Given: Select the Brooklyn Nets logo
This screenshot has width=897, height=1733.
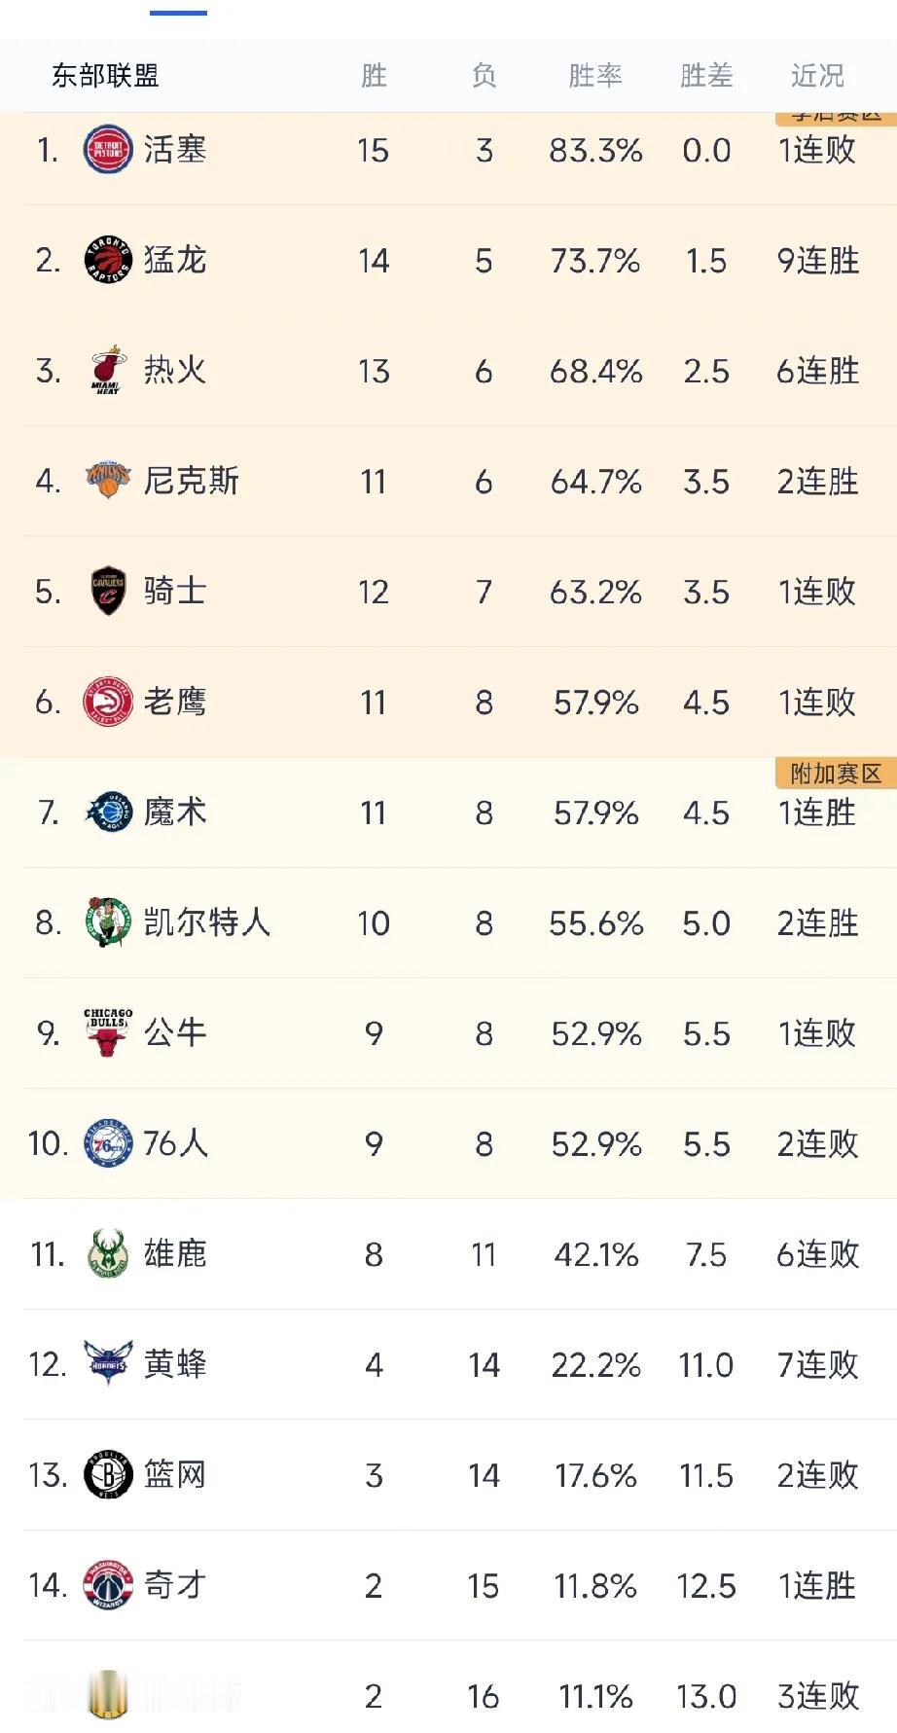Looking at the screenshot, I should coord(107,1475).
